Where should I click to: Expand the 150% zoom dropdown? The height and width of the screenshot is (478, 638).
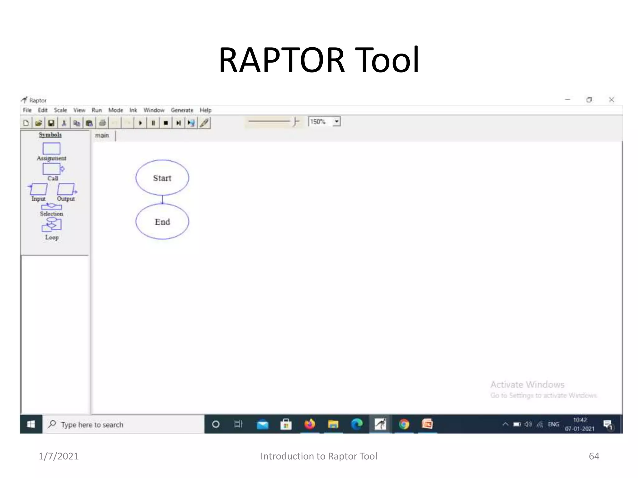[x=336, y=121]
